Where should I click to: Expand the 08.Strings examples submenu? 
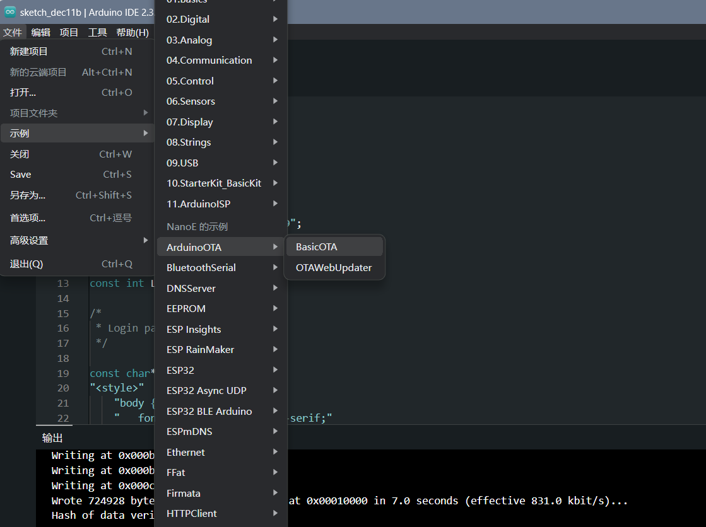click(221, 142)
